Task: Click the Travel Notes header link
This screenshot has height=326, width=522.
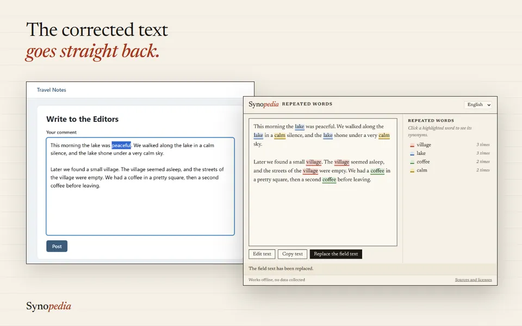Action: (x=51, y=90)
